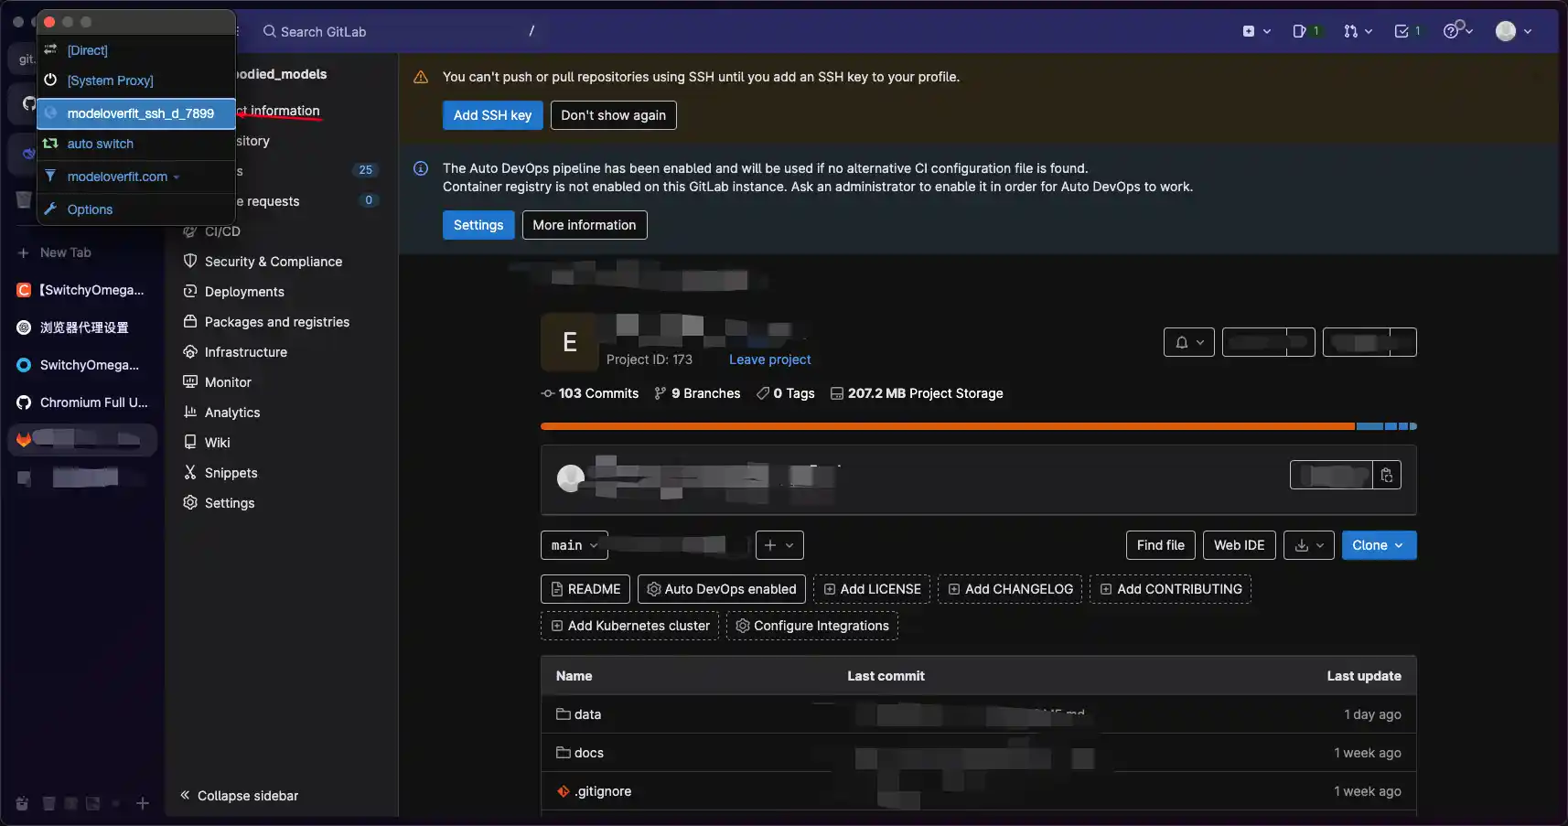Open the user avatar menu
The image size is (1568, 826).
click(x=1513, y=31)
